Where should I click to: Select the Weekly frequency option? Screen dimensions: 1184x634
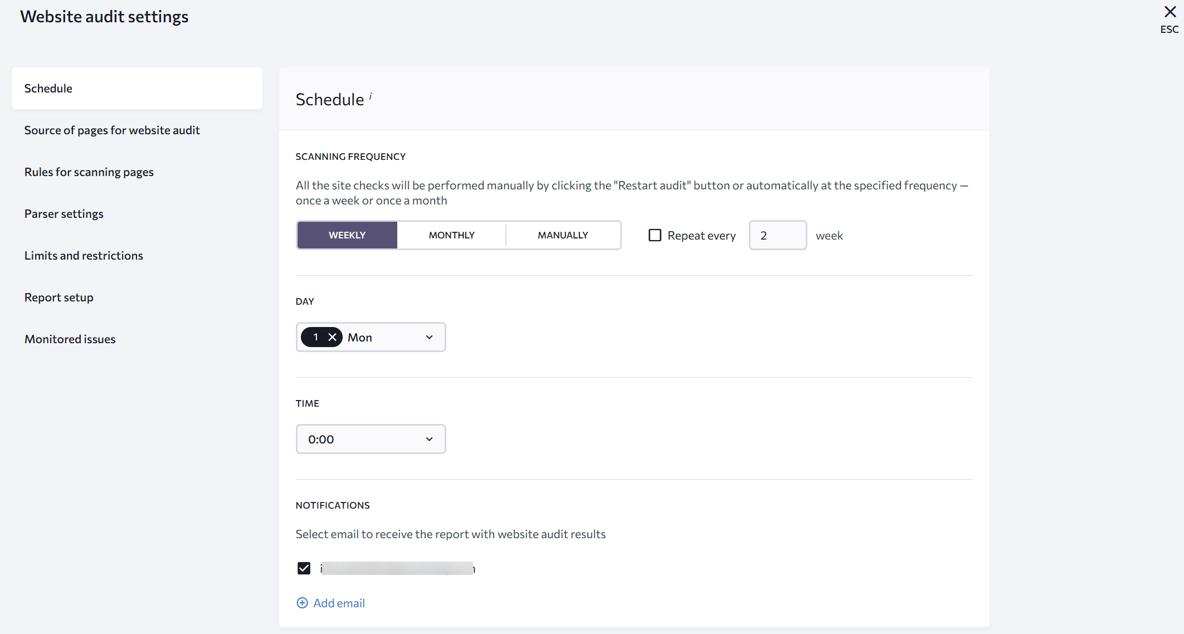(347, 235)
